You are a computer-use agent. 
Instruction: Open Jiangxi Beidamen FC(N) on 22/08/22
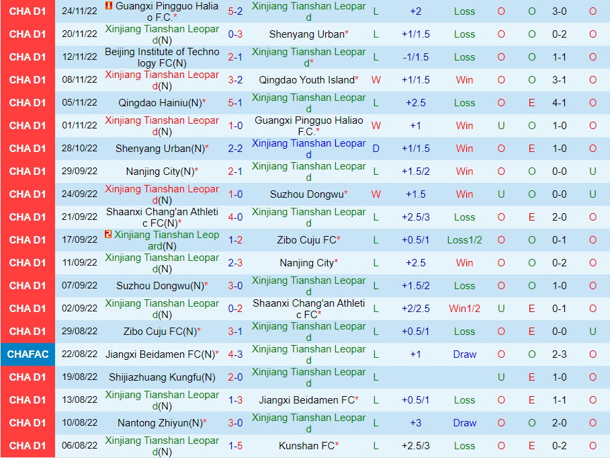[162, 354]
